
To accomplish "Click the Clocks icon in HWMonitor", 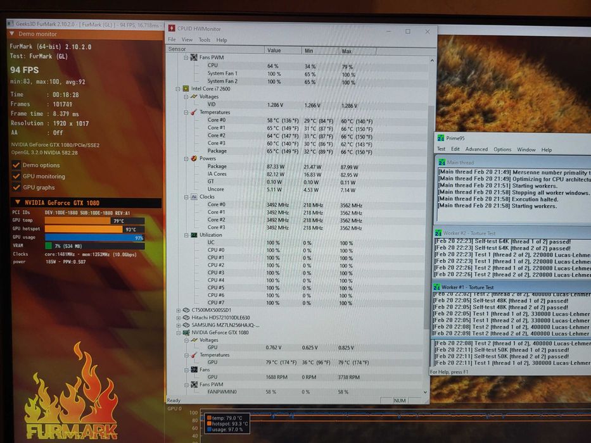I will [194, 197].
